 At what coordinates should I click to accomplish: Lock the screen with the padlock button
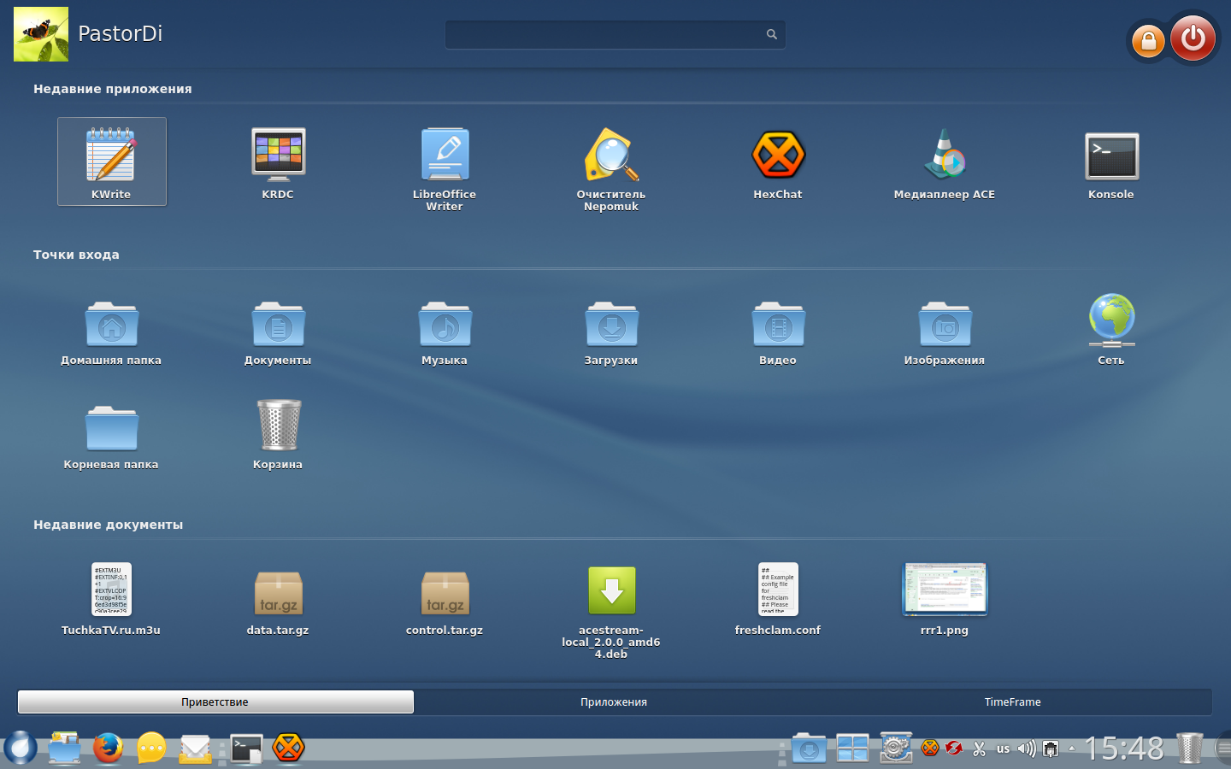1148,40
